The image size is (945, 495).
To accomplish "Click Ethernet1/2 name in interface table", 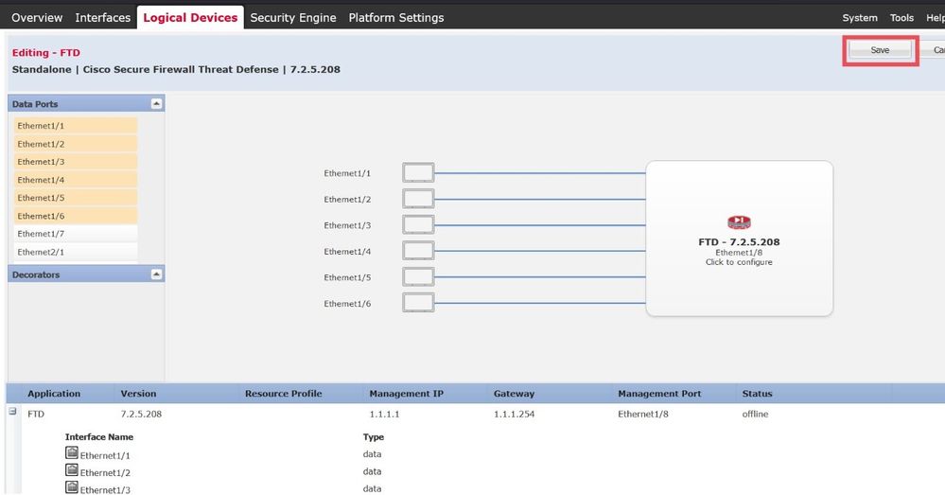I will 105,472.
